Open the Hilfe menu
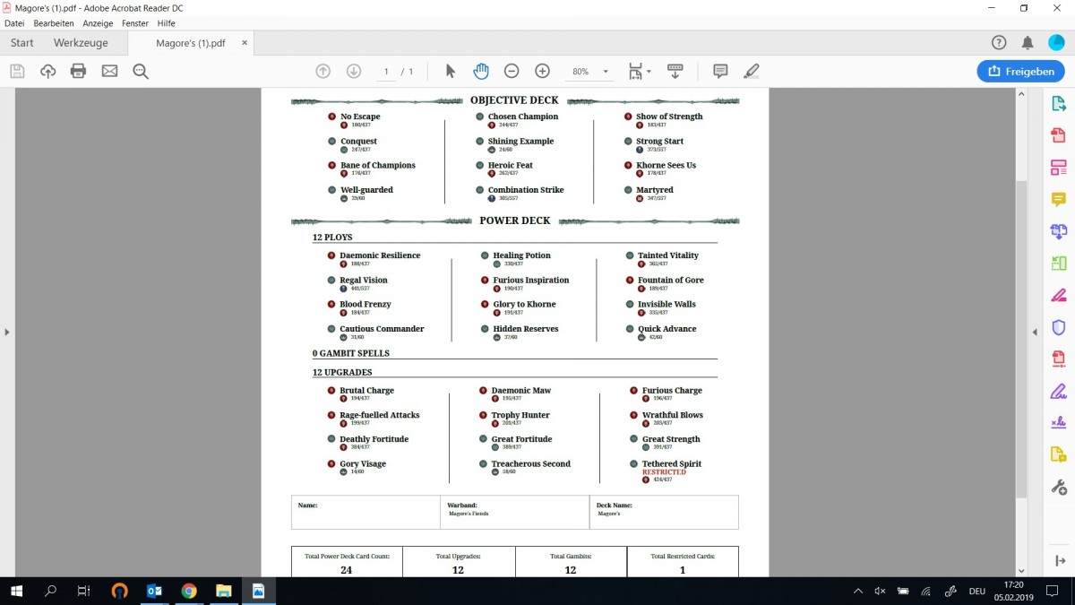1075x605 pixels. point(166,23)
